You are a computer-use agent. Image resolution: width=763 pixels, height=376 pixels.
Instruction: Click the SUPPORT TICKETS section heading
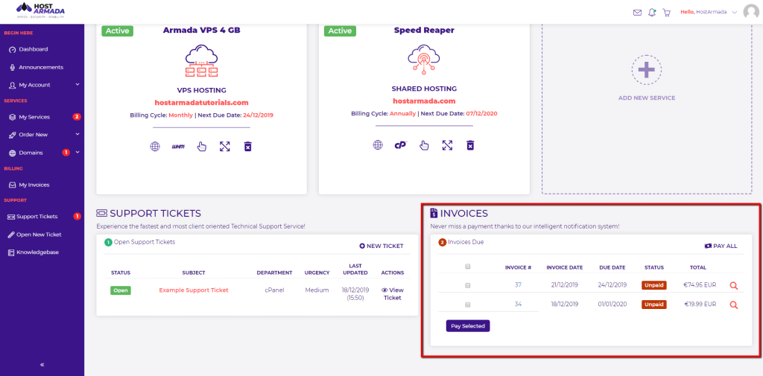pos(149,214)
